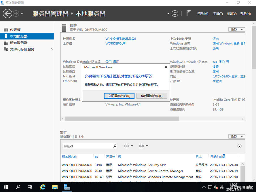Expand File and Storage Services arrow
Screen dimensions: 256x192
pyautogui.click(x=52, y=49)
